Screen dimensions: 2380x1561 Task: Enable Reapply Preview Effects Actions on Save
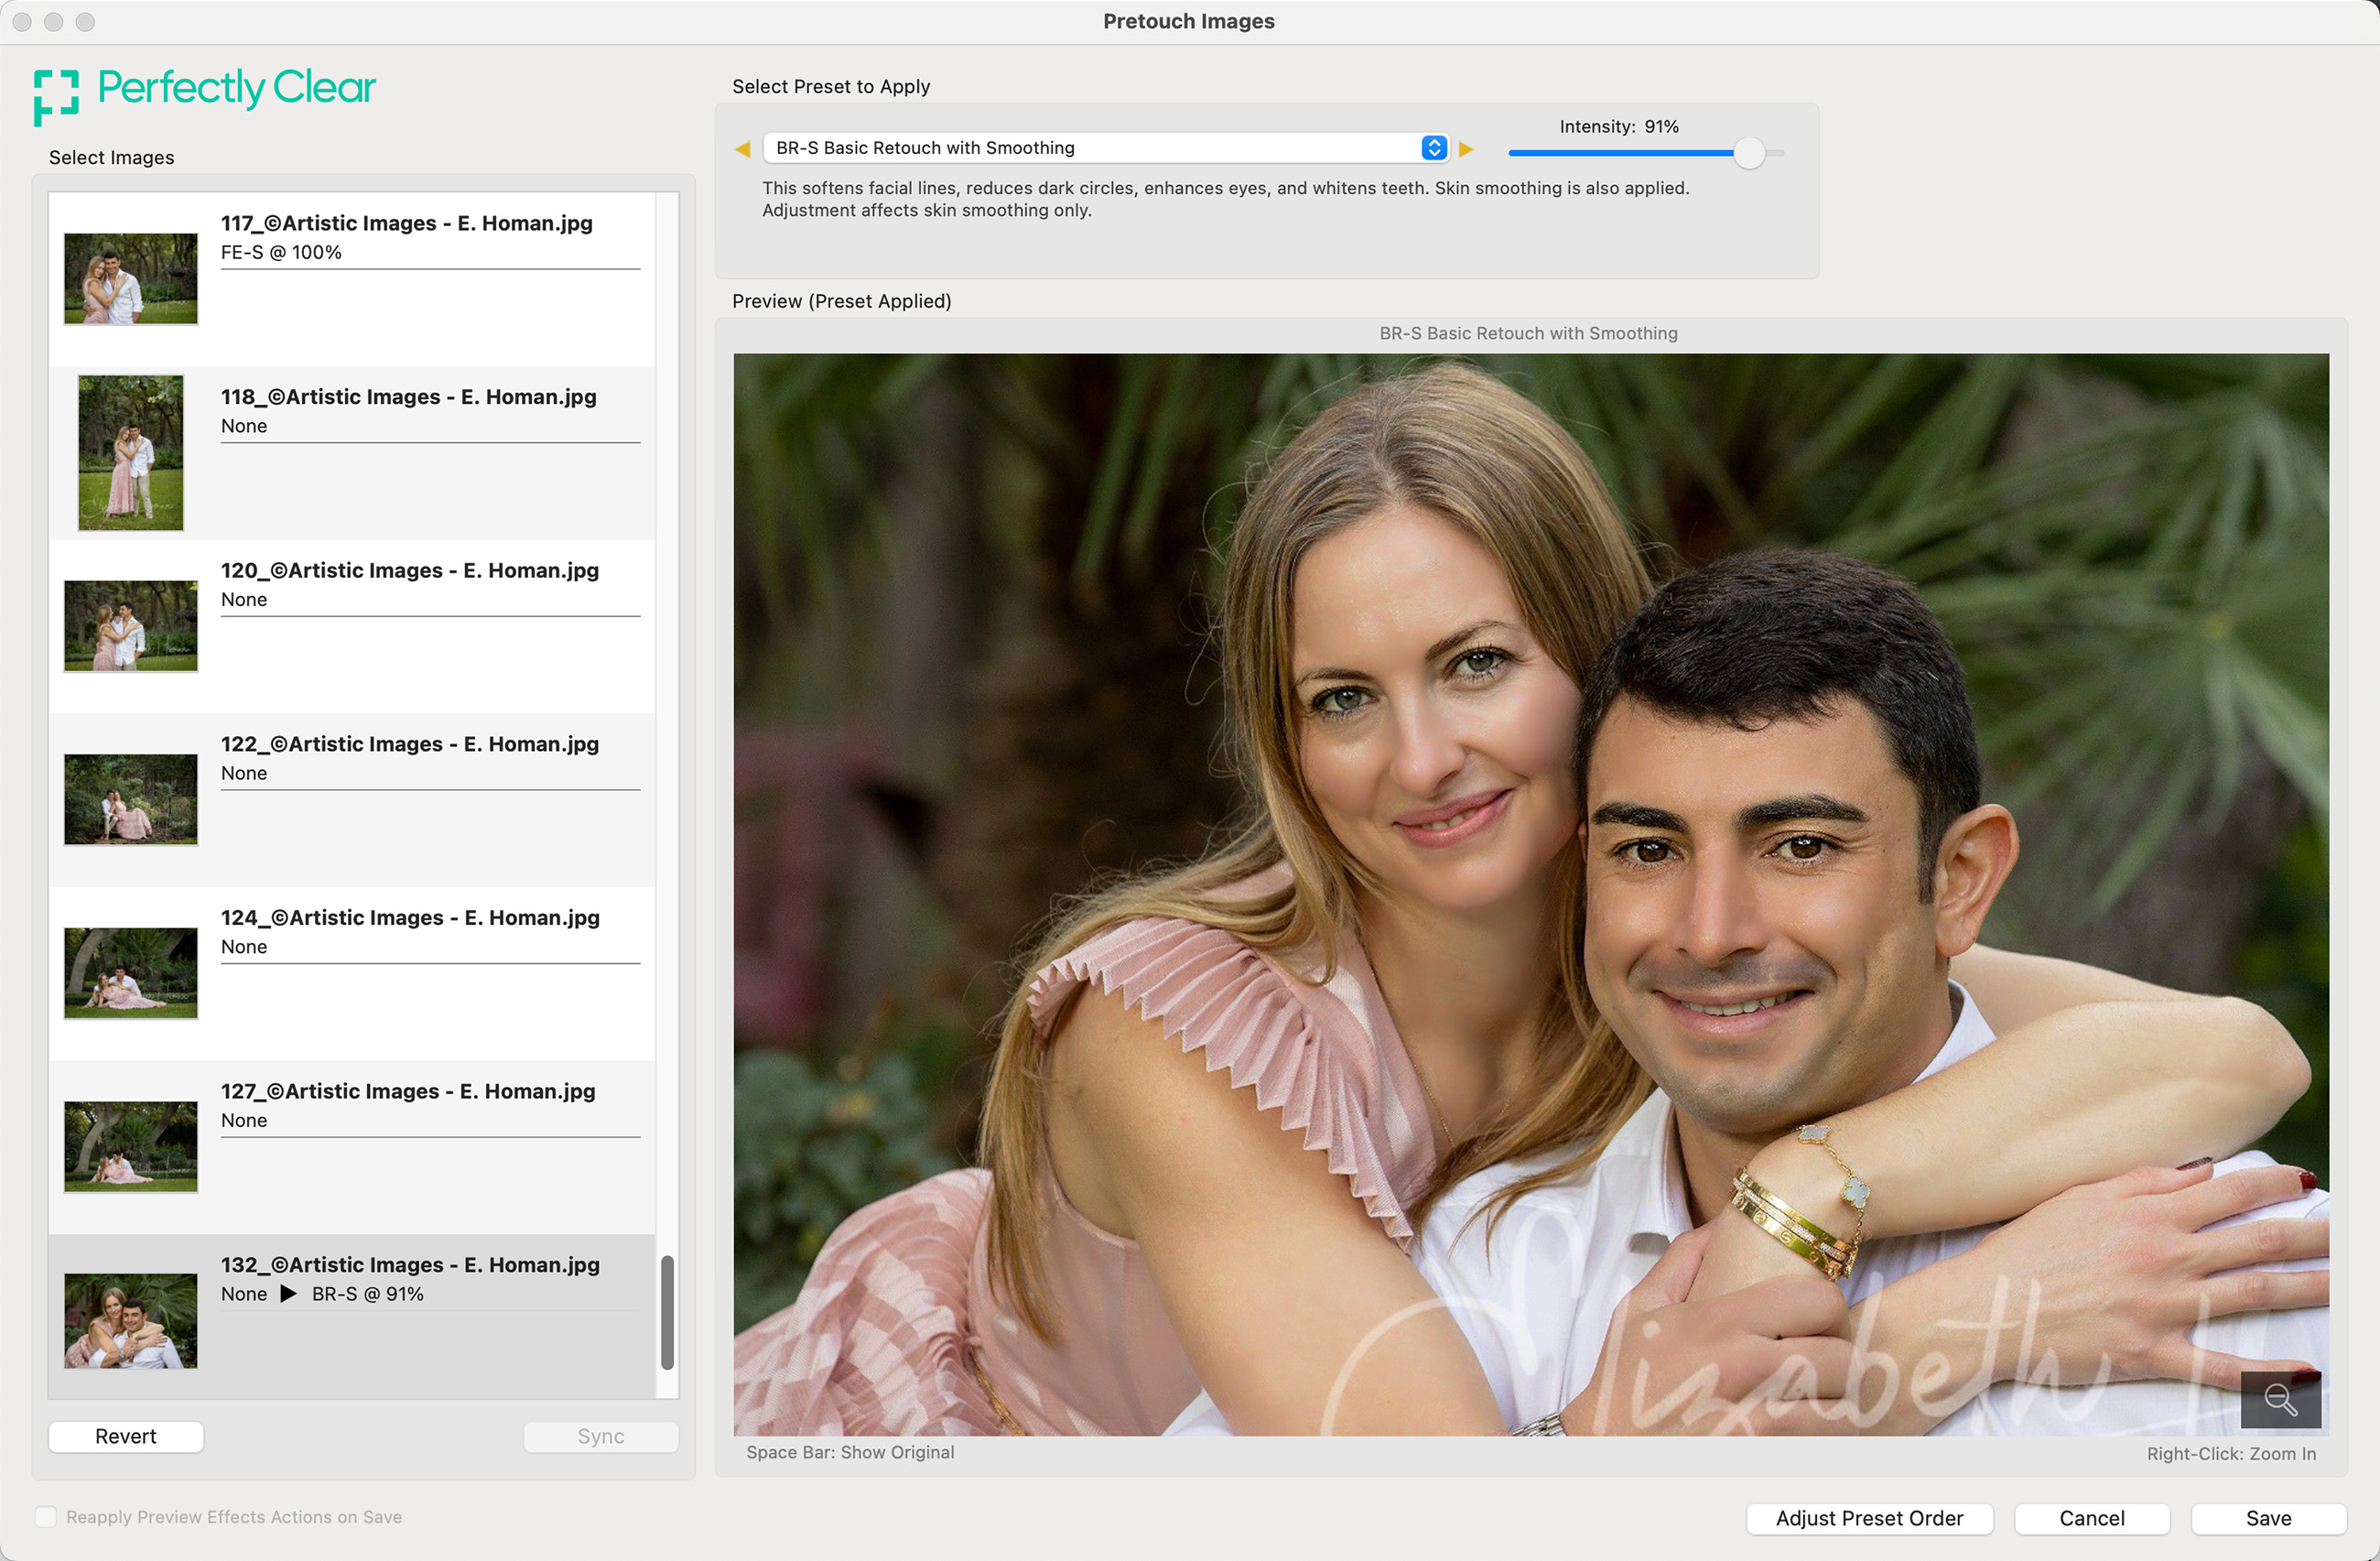tap(46, 1516)
